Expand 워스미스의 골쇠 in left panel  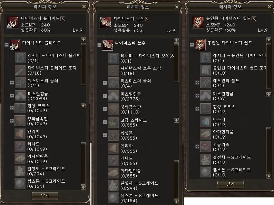pos(12,83)
